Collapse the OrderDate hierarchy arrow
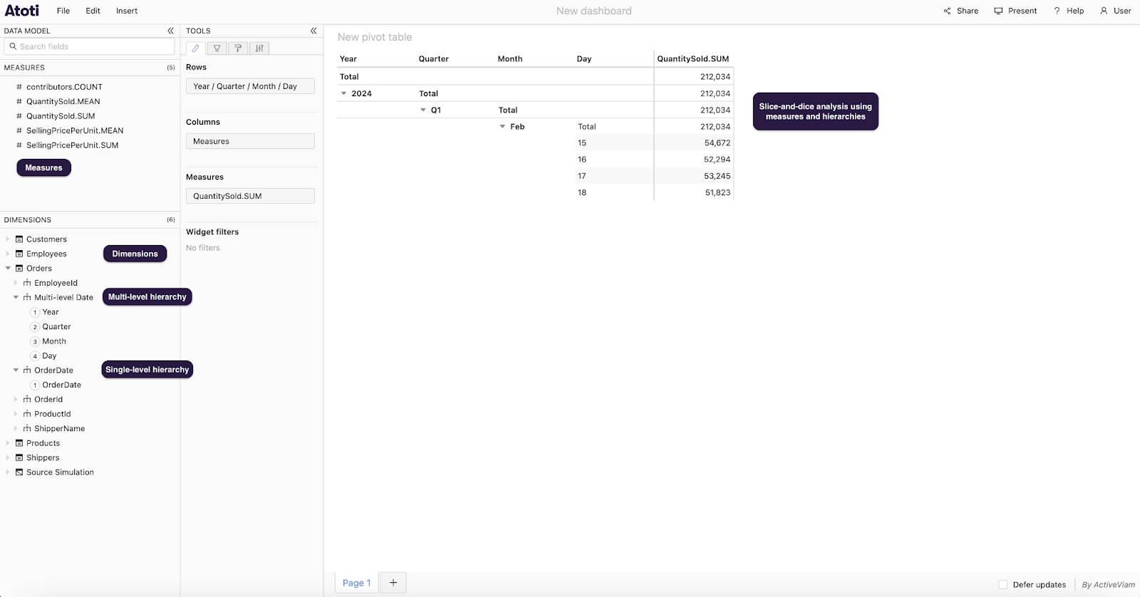This screenshot has height=597, width=1140. coord(16,370)
